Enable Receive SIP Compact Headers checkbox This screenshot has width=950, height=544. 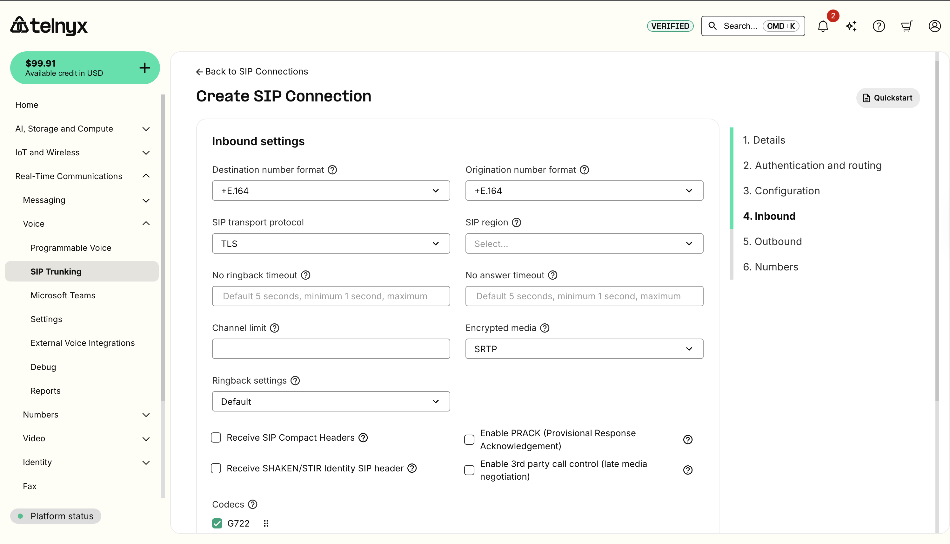coord(216,437)
